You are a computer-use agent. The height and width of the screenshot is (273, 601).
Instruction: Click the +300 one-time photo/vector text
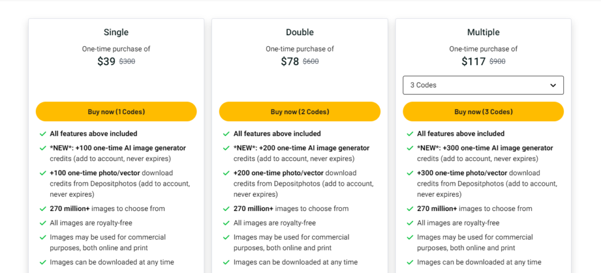(462, 173)
